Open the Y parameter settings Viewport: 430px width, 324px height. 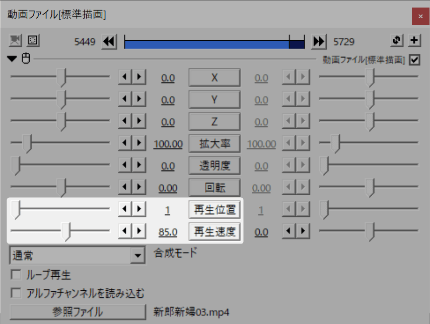pos(214,100)
